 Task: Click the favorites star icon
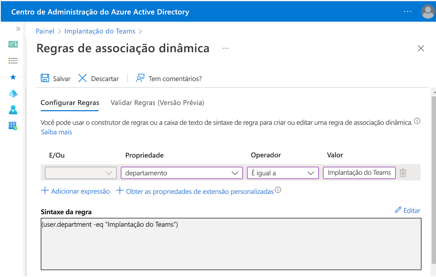point(13,77)
